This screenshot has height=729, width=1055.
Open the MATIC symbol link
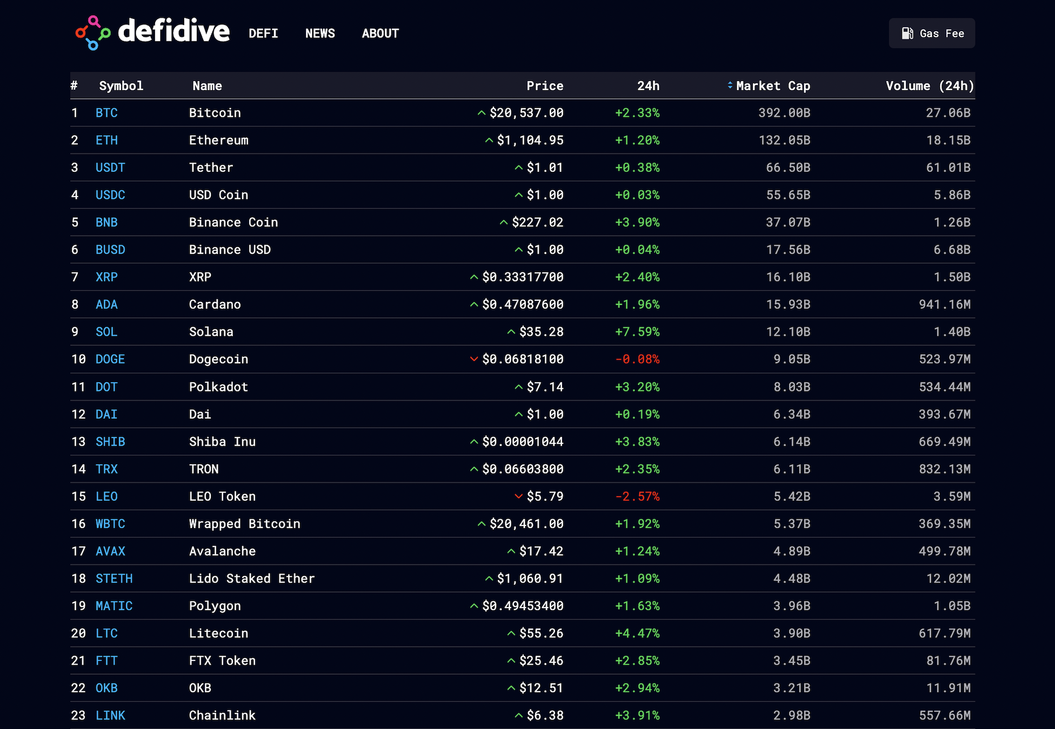(x=114, y=606)
